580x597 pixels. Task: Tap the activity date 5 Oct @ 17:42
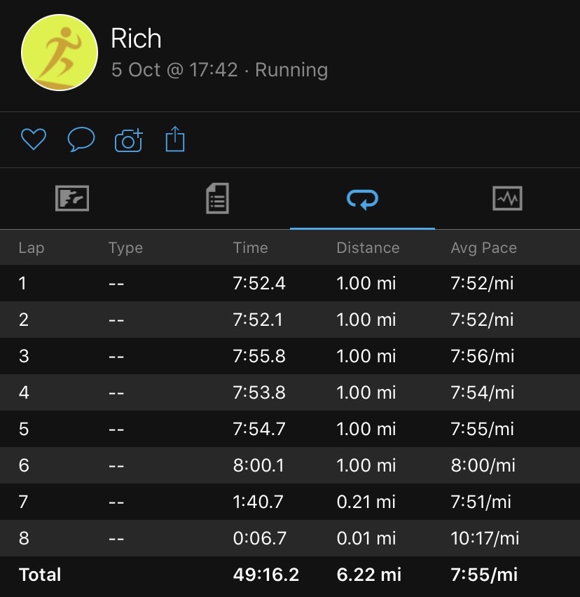pos(174,70)
